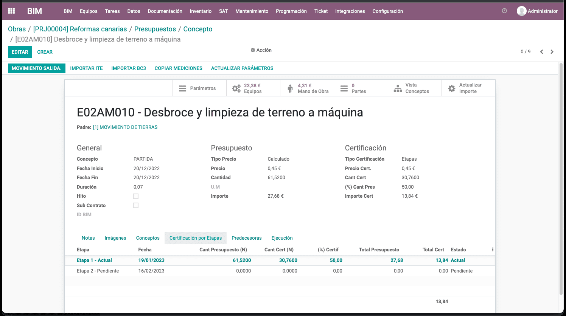Open Concepto breadcrumb link
Image resolution: width=566 pixels, height=316 pixels.
(198, 29)
